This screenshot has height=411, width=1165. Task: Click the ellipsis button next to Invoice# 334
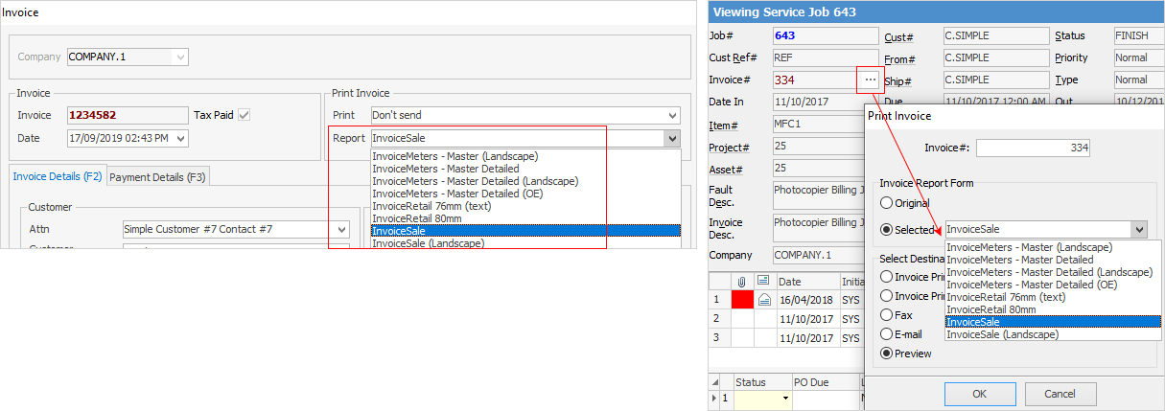(870, 80)
